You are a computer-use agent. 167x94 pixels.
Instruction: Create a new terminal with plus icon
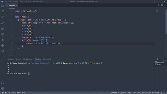[157, 59]
